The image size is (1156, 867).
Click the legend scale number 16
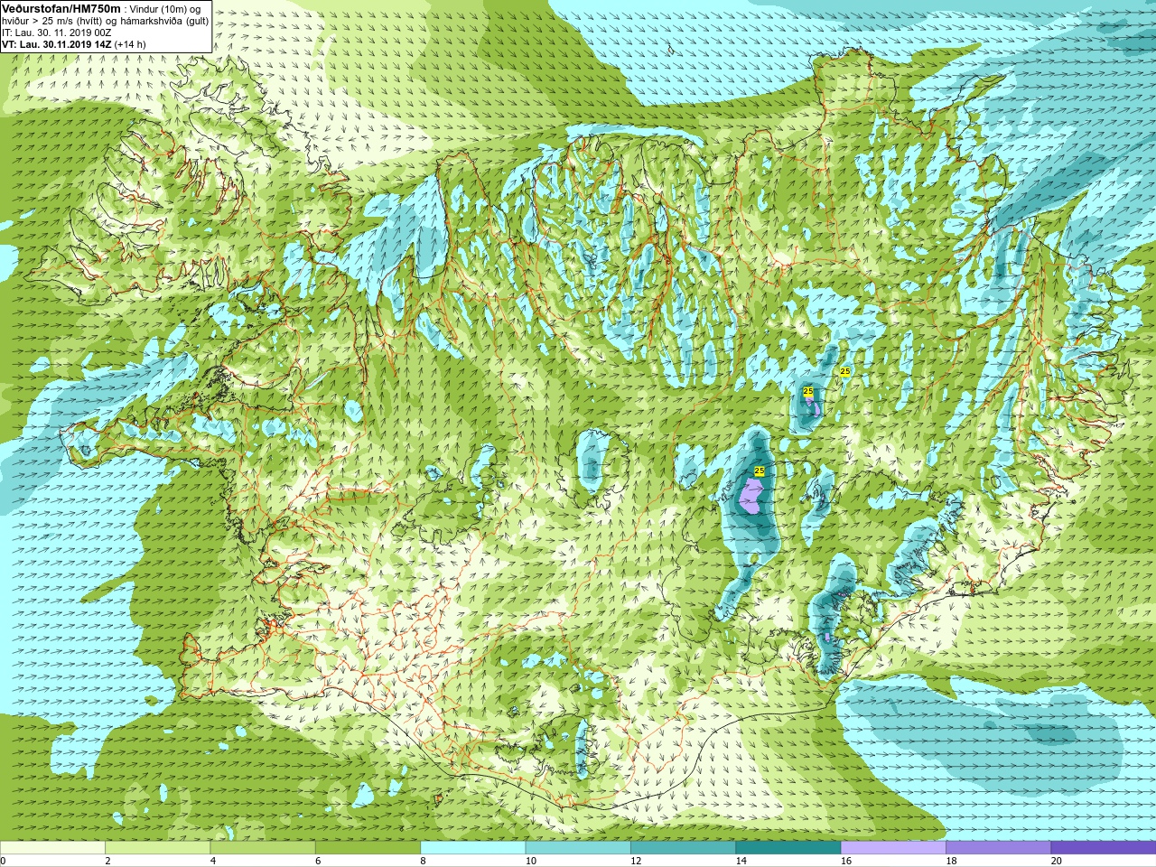click(846, 861)
